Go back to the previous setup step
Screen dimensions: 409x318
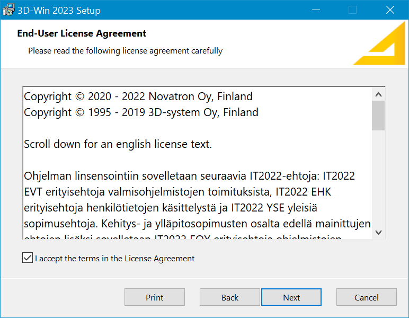pyautogui.click(x=230, y=297)
